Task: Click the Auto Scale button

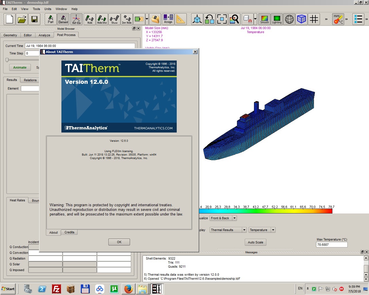Action: (255, 242)
